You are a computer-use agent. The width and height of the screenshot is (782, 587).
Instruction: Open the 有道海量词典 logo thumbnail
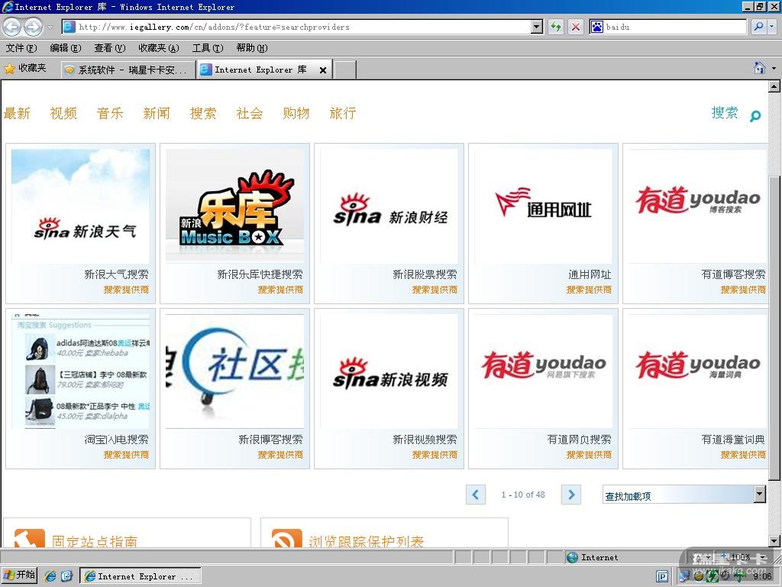(697, 371)
